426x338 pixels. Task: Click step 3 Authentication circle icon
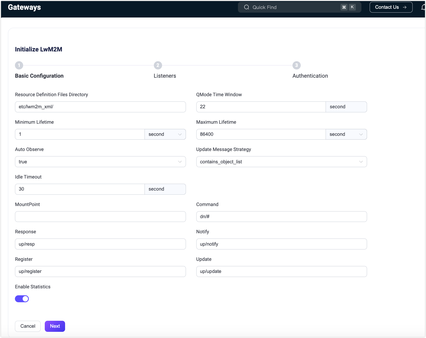tap(296, 65)
